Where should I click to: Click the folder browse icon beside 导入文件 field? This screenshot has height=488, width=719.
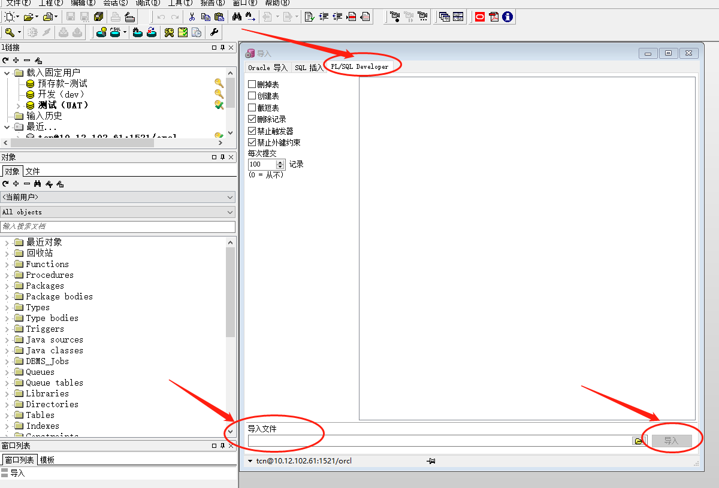click(x=639, y=440)
